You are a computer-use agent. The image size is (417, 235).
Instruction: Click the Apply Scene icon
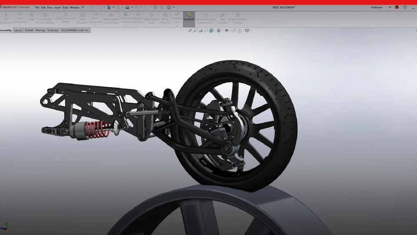tap(240, 30)
